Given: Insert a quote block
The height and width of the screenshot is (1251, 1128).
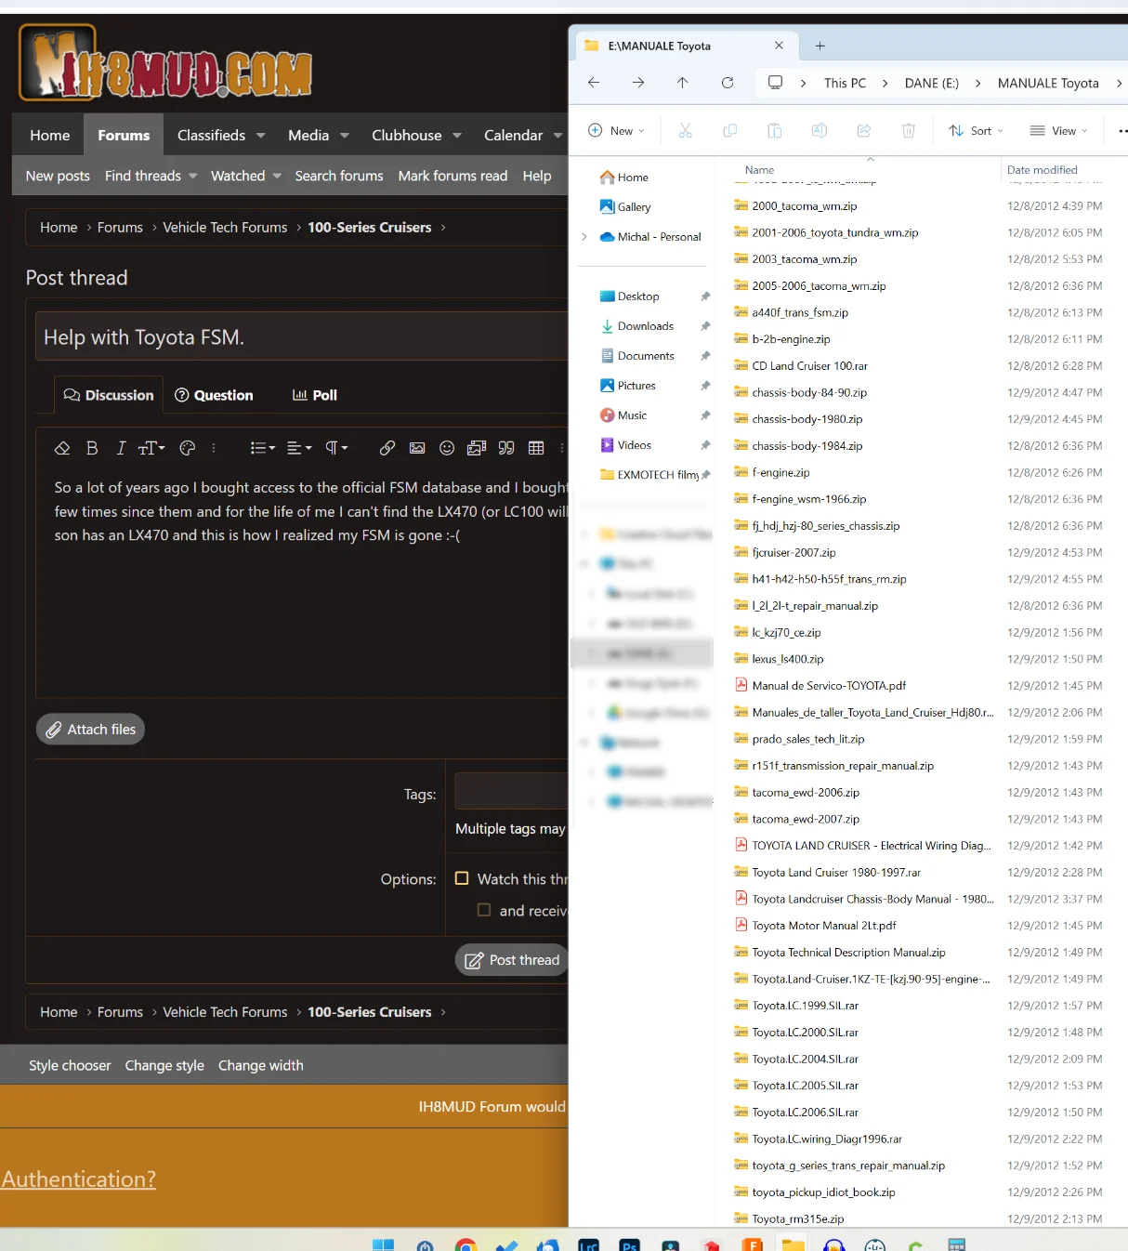Looking at the screenshot, I should point(506,448).
